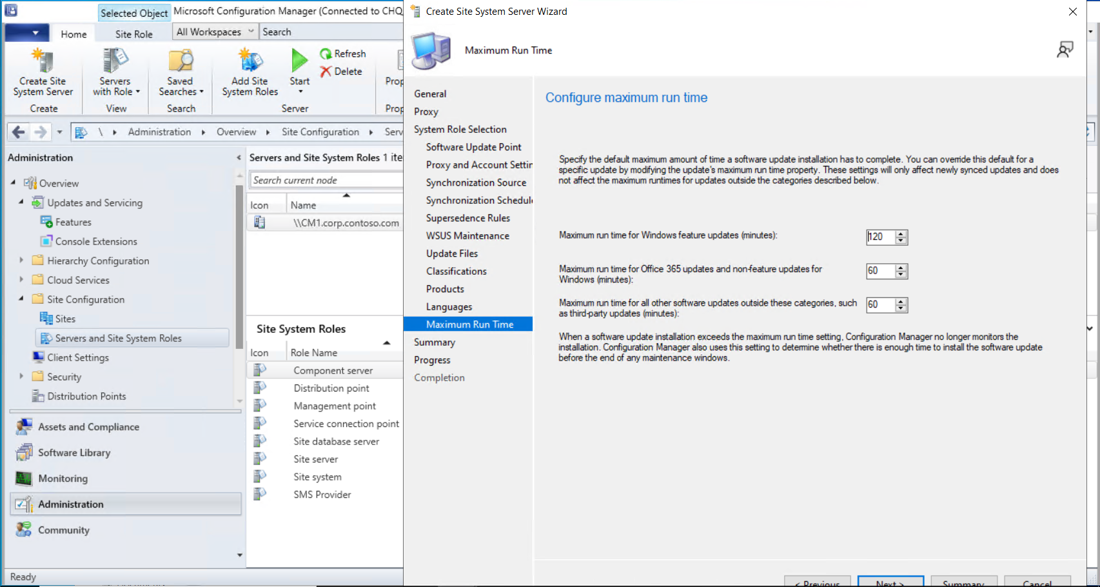Click the Windows feature updates minutes field

pyautogui.click(x=881, y=237)
